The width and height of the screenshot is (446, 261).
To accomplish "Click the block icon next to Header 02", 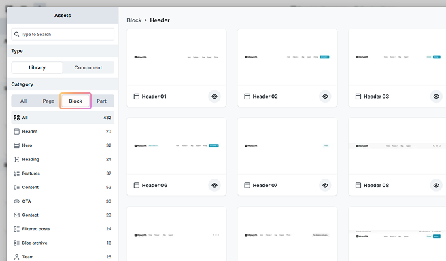I will click(x=247, y=97).
